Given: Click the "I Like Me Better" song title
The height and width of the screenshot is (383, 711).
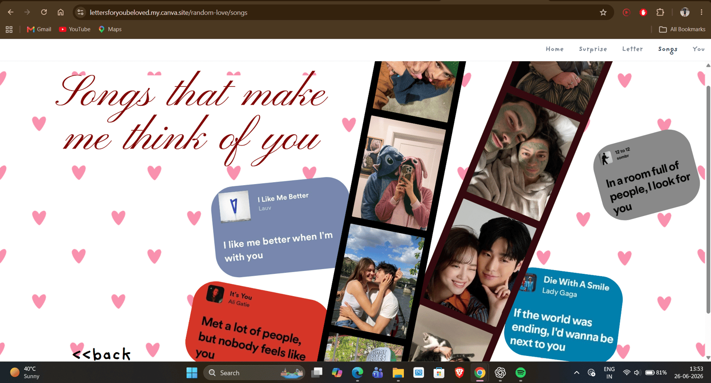Looking at the screenshot, I should (283, 197).
